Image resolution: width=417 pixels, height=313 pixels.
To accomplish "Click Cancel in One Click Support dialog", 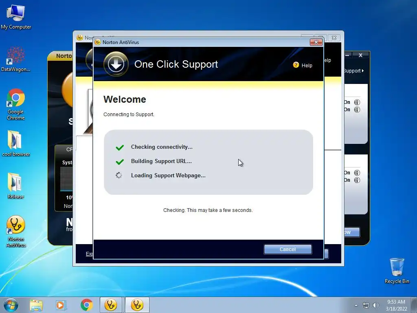I will 288,249.
